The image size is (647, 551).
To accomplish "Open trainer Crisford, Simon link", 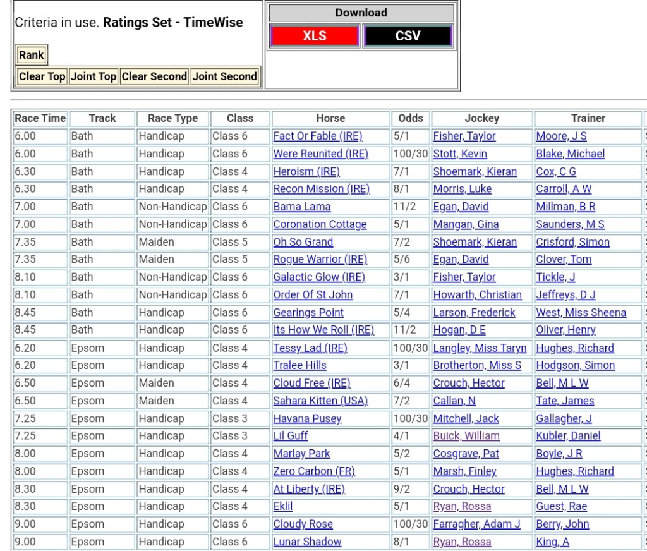I will (572, 242).
